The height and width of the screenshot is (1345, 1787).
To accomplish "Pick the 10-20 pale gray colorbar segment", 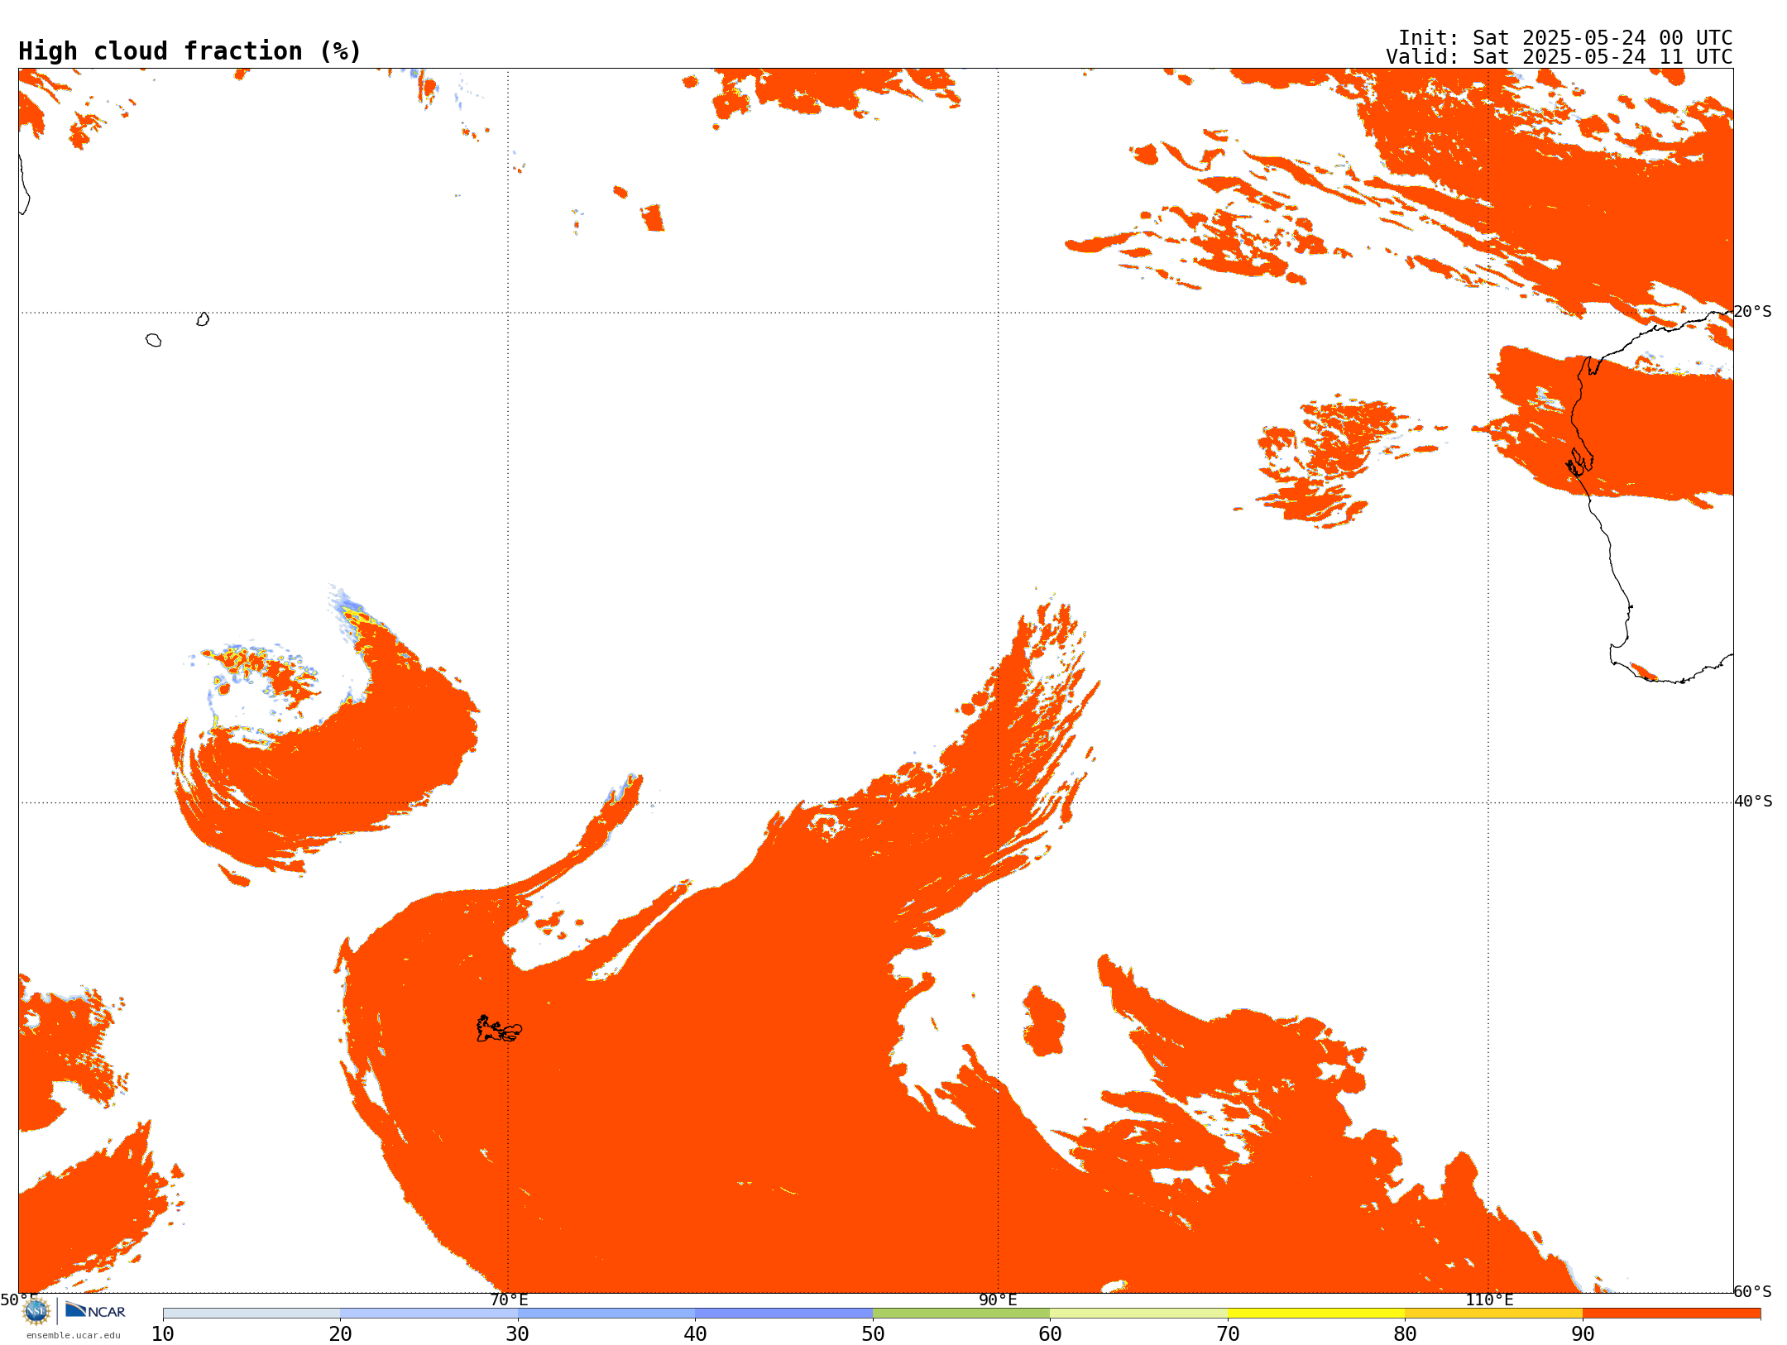I will click(252, 1314).
